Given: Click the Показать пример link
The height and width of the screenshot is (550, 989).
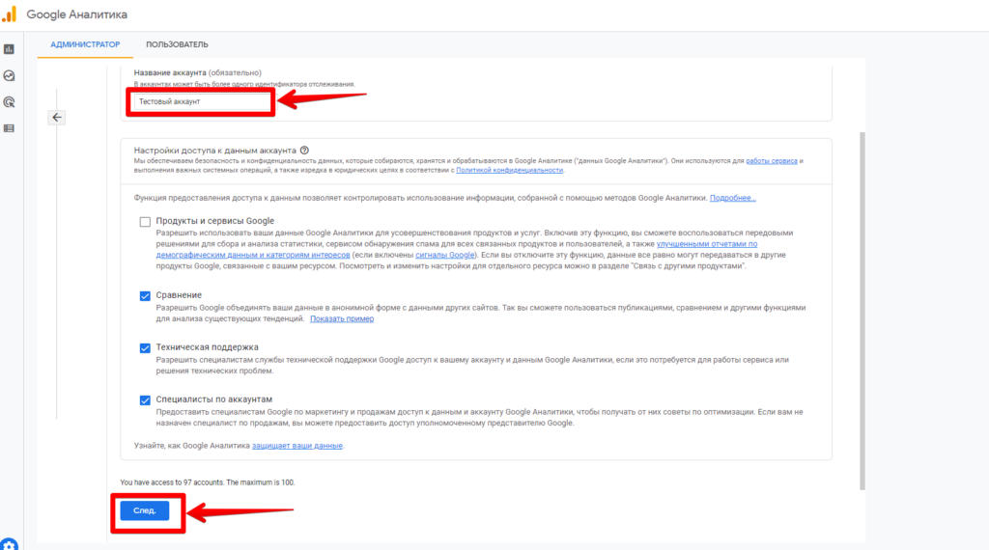Looking at the screenshot, I should [x=342, y=318].
